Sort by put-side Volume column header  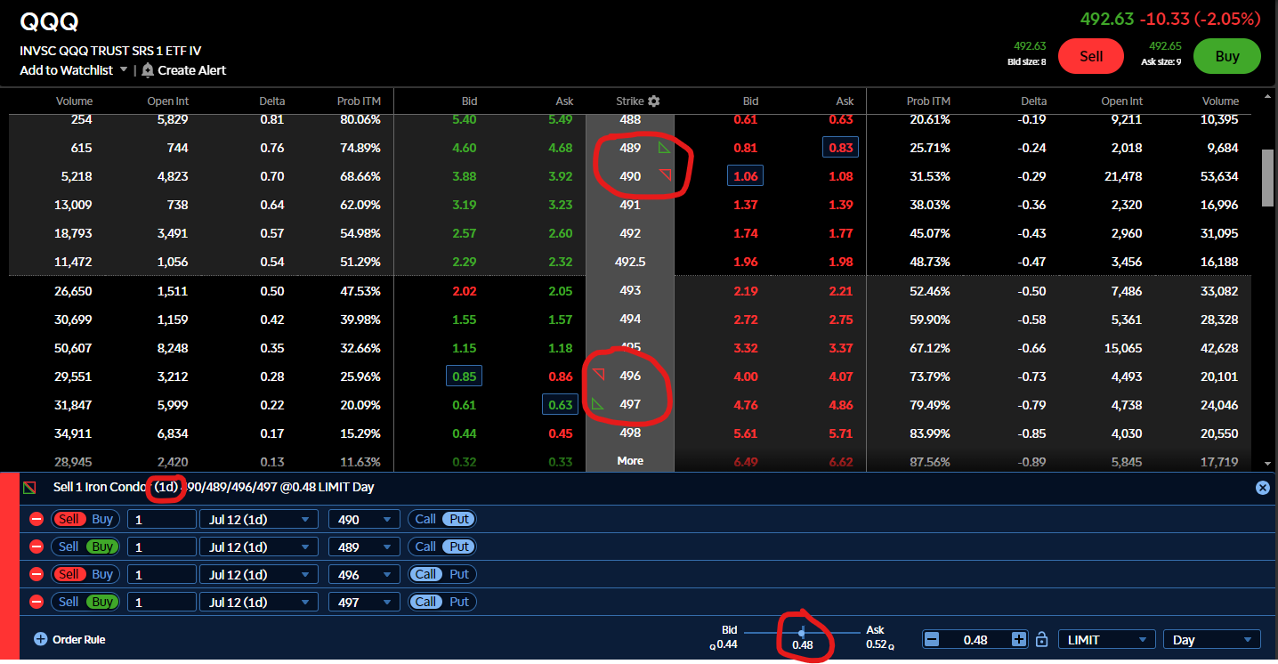pos(1219,101)
